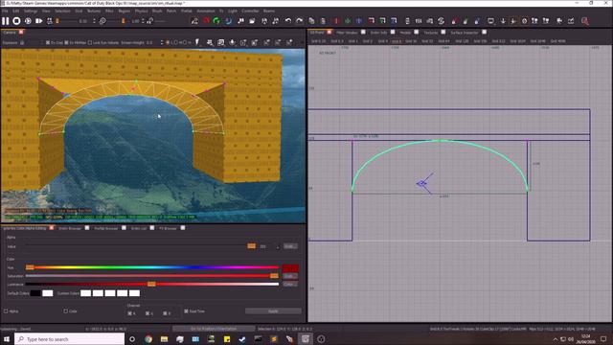Click the flashlight icon in camera toolbar
The height and width of the screenshot is (345, 613).
point(197,42)
